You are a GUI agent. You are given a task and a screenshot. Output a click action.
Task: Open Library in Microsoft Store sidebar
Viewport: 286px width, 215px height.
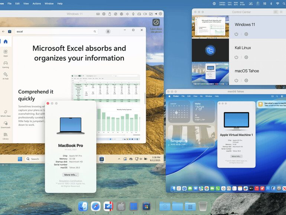[6, 136]
